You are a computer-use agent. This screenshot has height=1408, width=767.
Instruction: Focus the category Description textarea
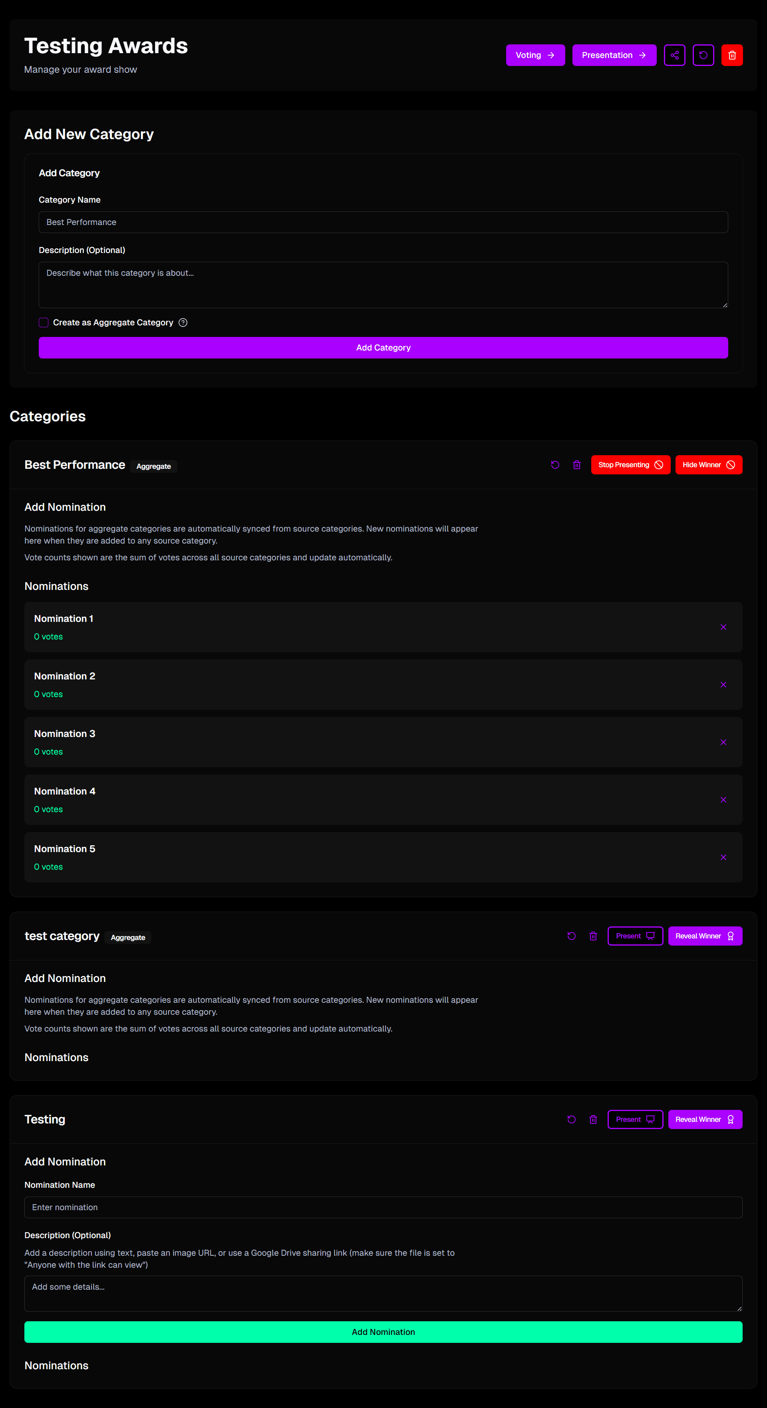click(x=383, y=285)
